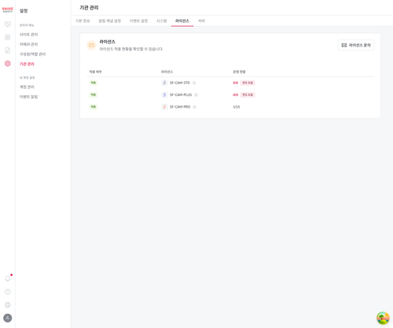Click the SF-CAM-STD license name
The width and height of the screenshot is (393, 328).
click(180, 83)
